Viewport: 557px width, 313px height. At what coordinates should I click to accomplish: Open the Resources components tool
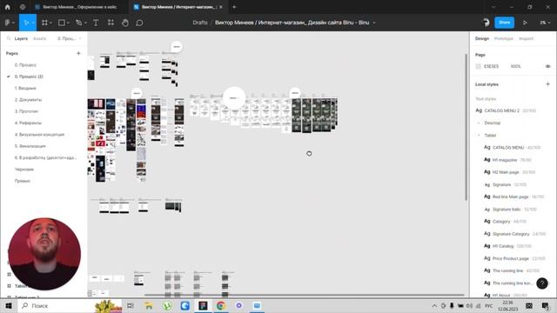coord(111,23)
